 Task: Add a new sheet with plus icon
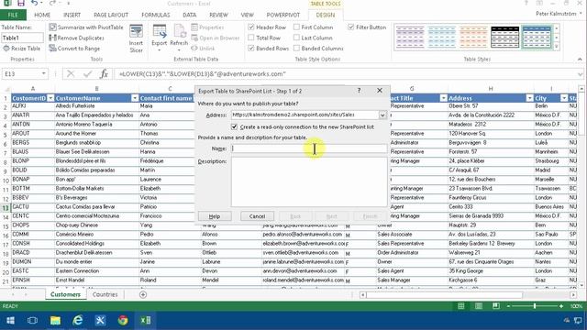point(143,295)
